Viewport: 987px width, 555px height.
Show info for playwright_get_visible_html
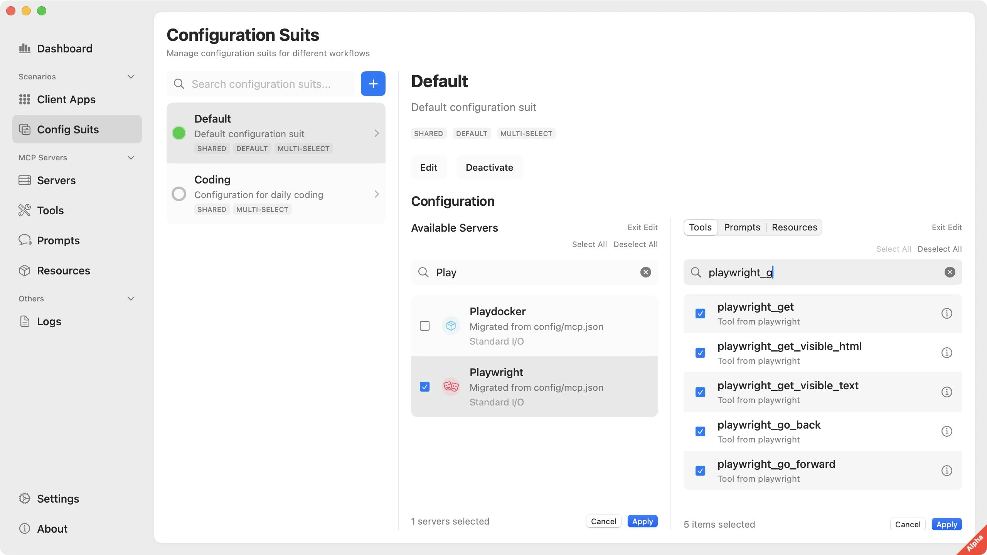[x=947, y=353]
